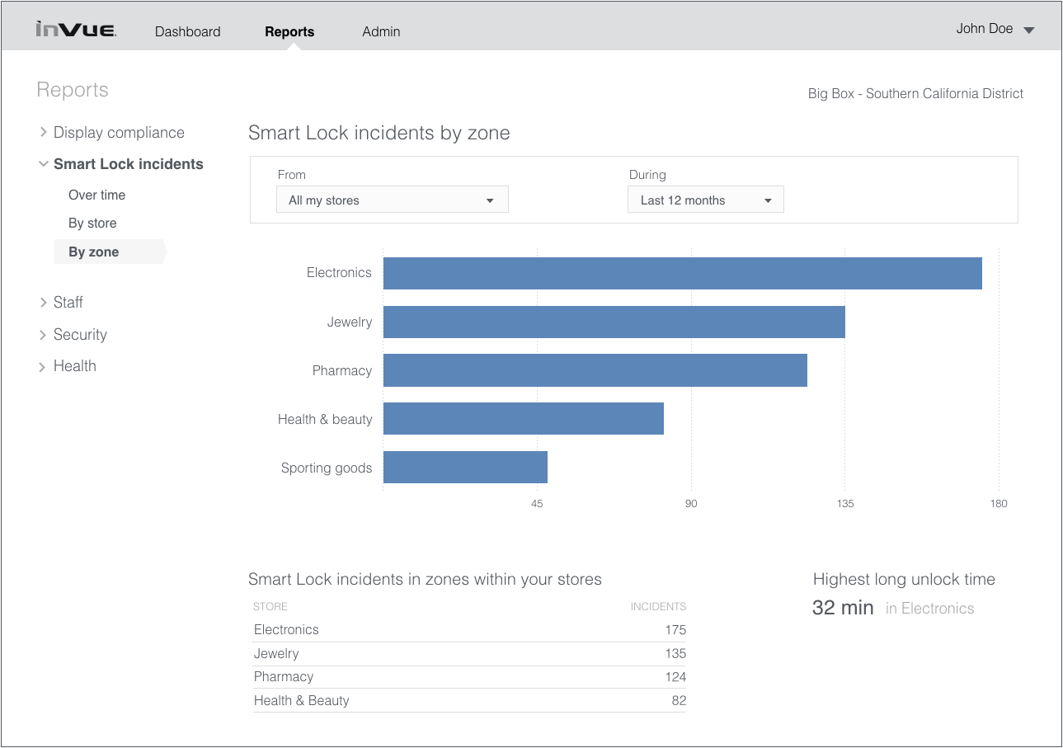The height and width of the screenshot is (748, 1063).
Task: Select the Reports tab
Action: coord(289,32)
